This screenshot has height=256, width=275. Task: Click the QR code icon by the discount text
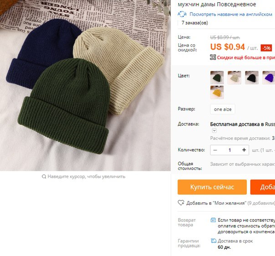pos(213,57)
